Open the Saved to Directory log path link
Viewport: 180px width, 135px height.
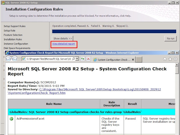(x=84, y=91)
